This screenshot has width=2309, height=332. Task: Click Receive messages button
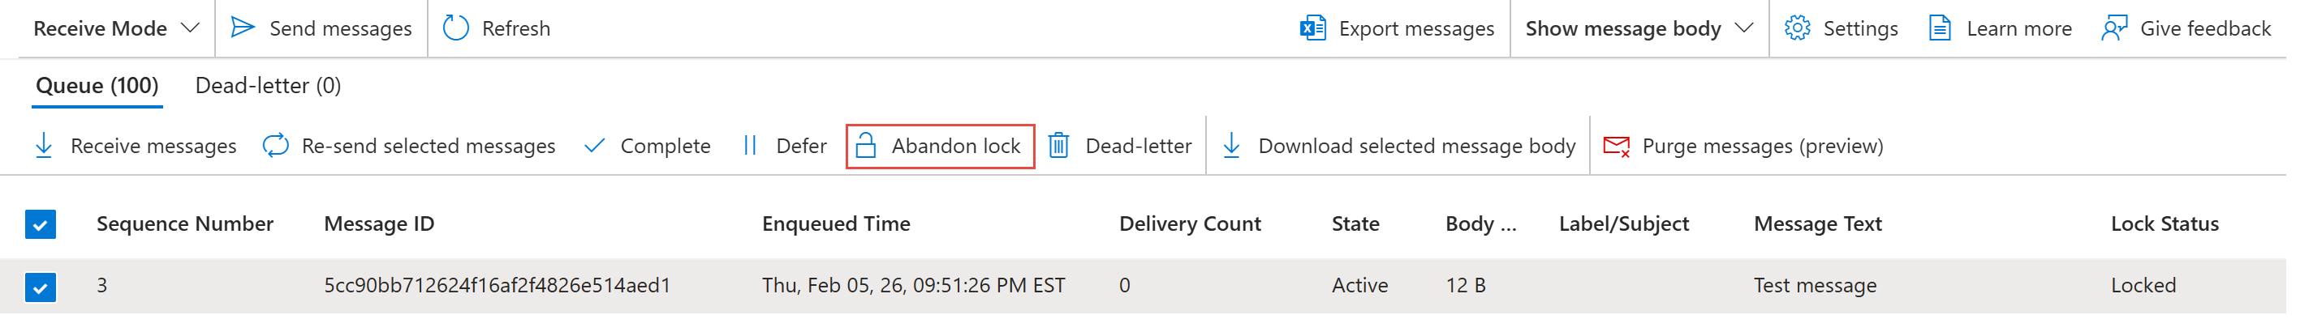(x=136, y=145)
